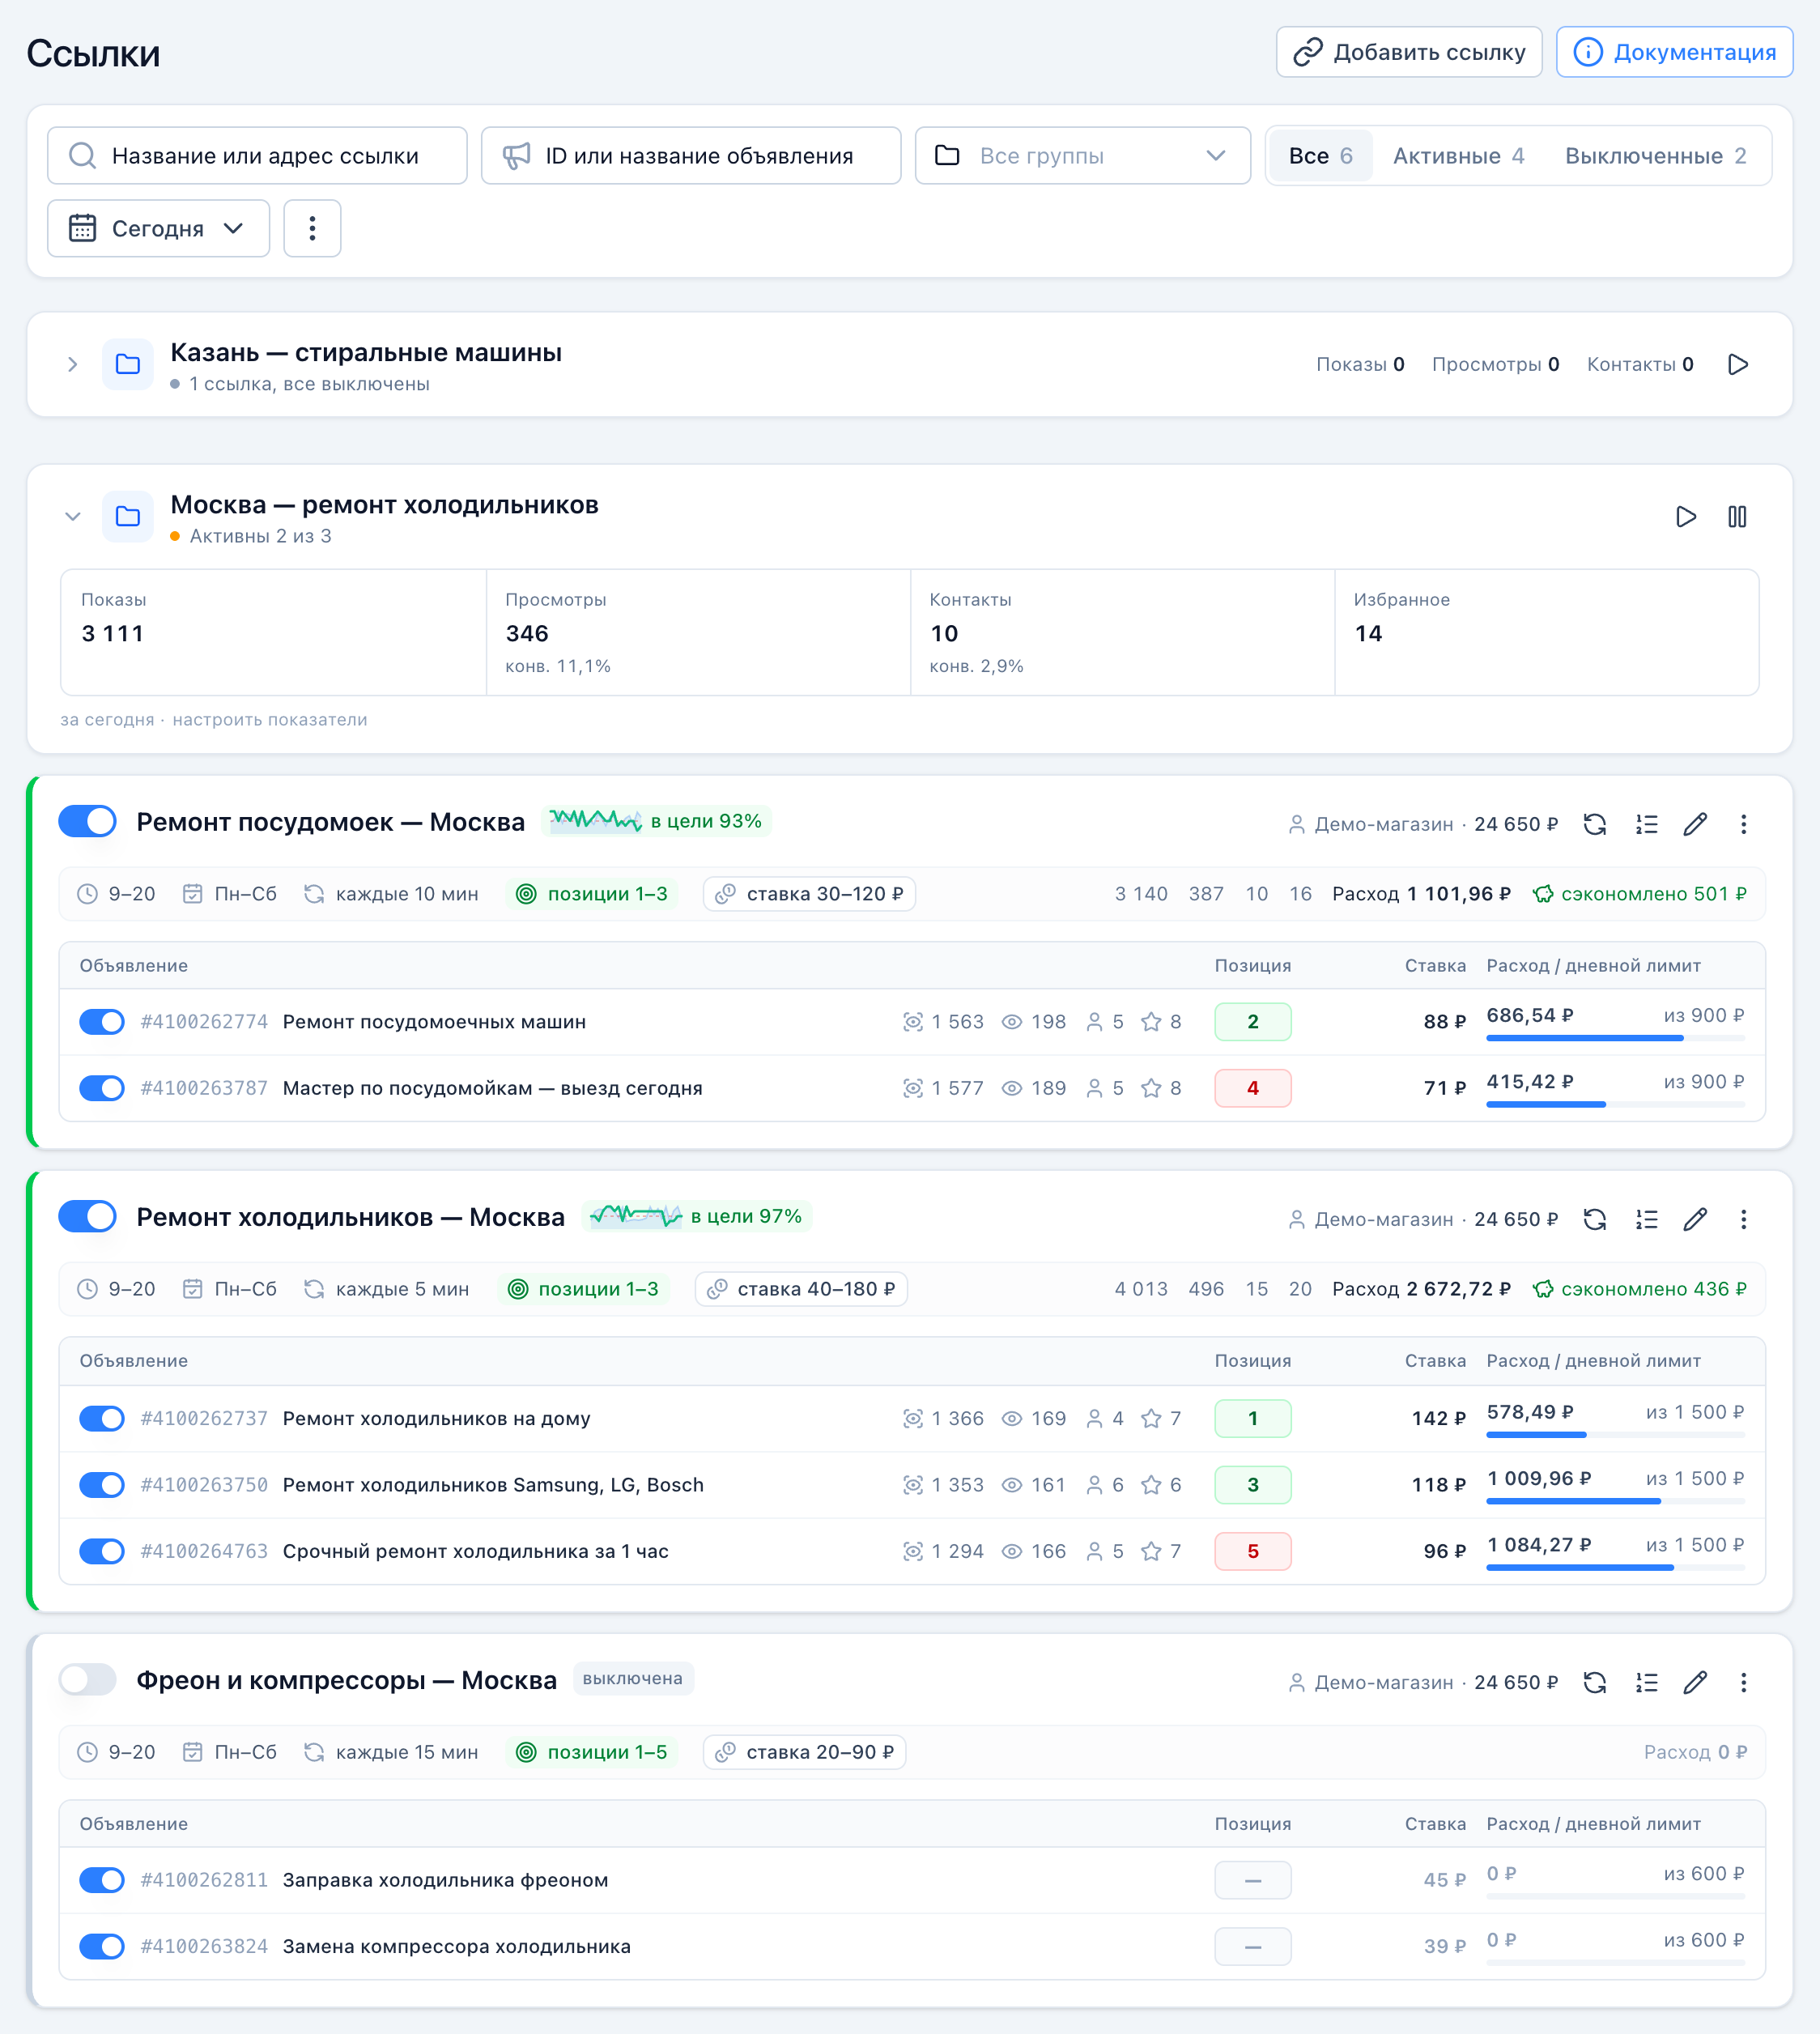Edit the Ремонт посудомоек — Москва link
The image size is (1820, 2034).
[1695, 824]
